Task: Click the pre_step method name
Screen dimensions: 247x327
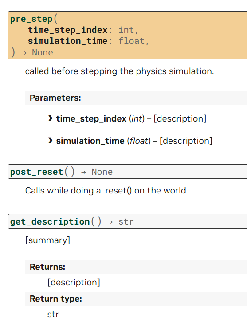Action: tap(31, 19)
